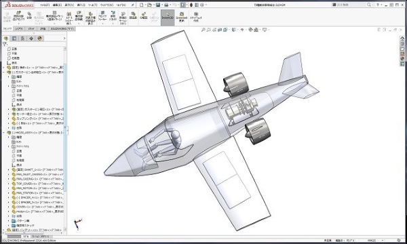This screenshot has width=407, height=244.
Task: Click the Speedpak update ribbon icon
Action: 181,18
